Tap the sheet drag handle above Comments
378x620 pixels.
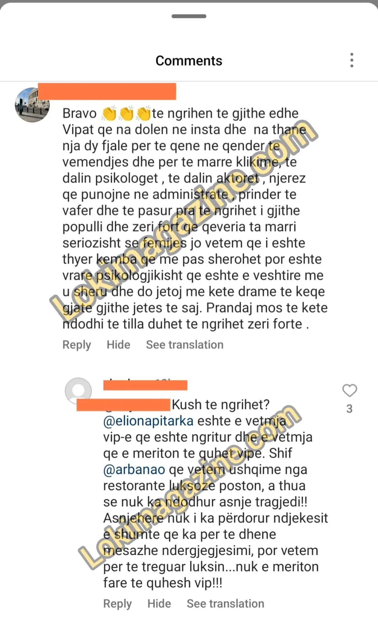click(x=189, y=16)
